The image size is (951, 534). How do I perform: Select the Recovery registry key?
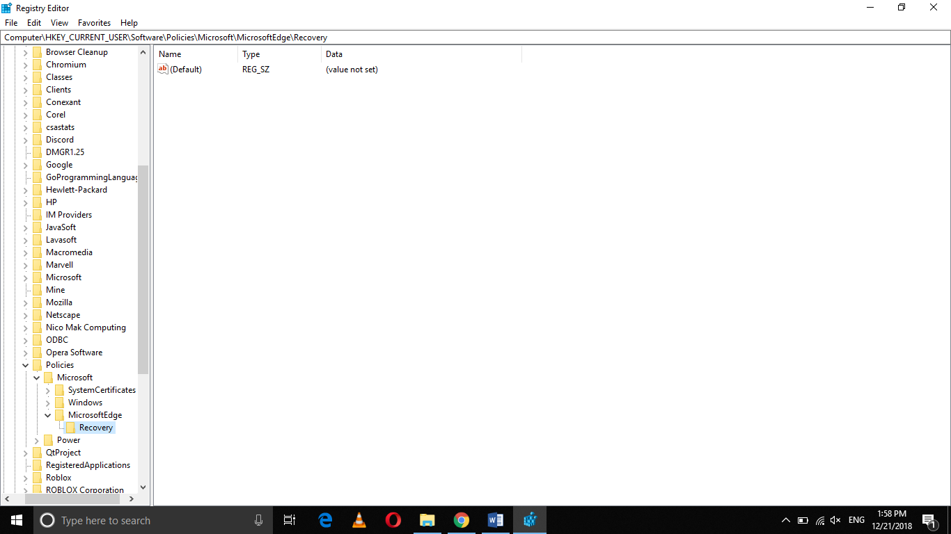pyautogui.click(x=97, y=427)
